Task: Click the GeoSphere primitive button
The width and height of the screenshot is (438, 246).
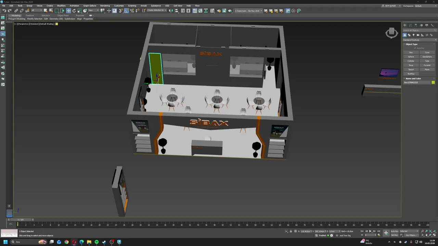Action: (x=427, y=57)
